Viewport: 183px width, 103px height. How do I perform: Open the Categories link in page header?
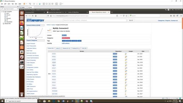161,21
